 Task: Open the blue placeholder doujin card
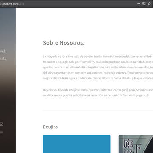[77, 144]
